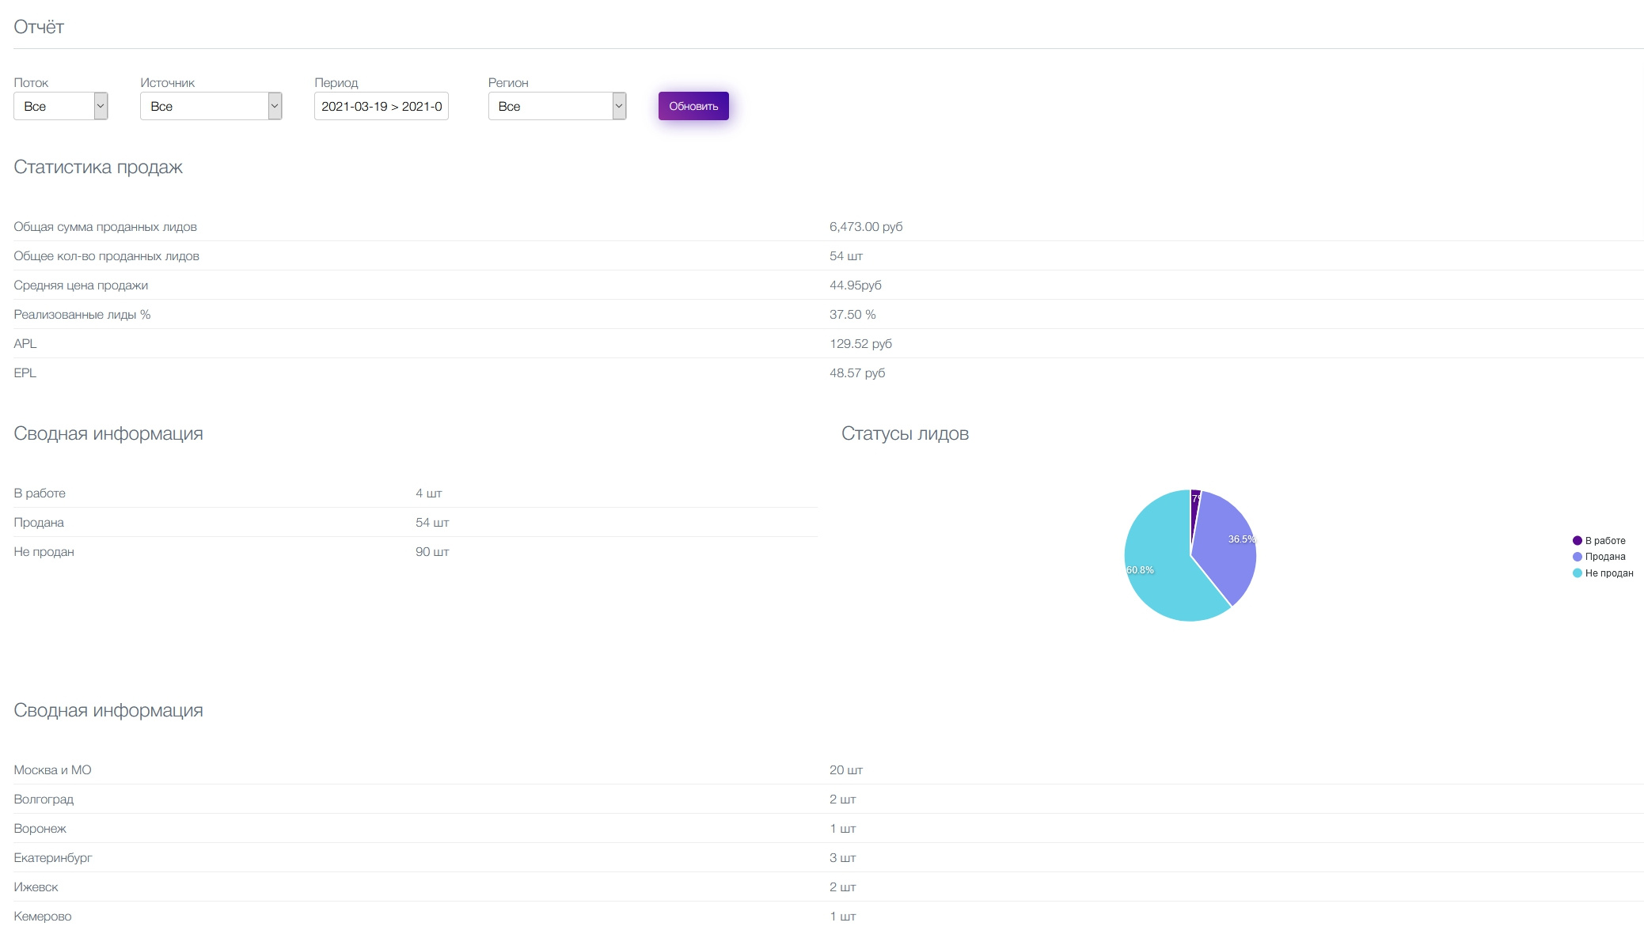Click the Общая сумма проданных лидов row
This screenshot has width=1644, height=930.
click(x=105, y=227)
